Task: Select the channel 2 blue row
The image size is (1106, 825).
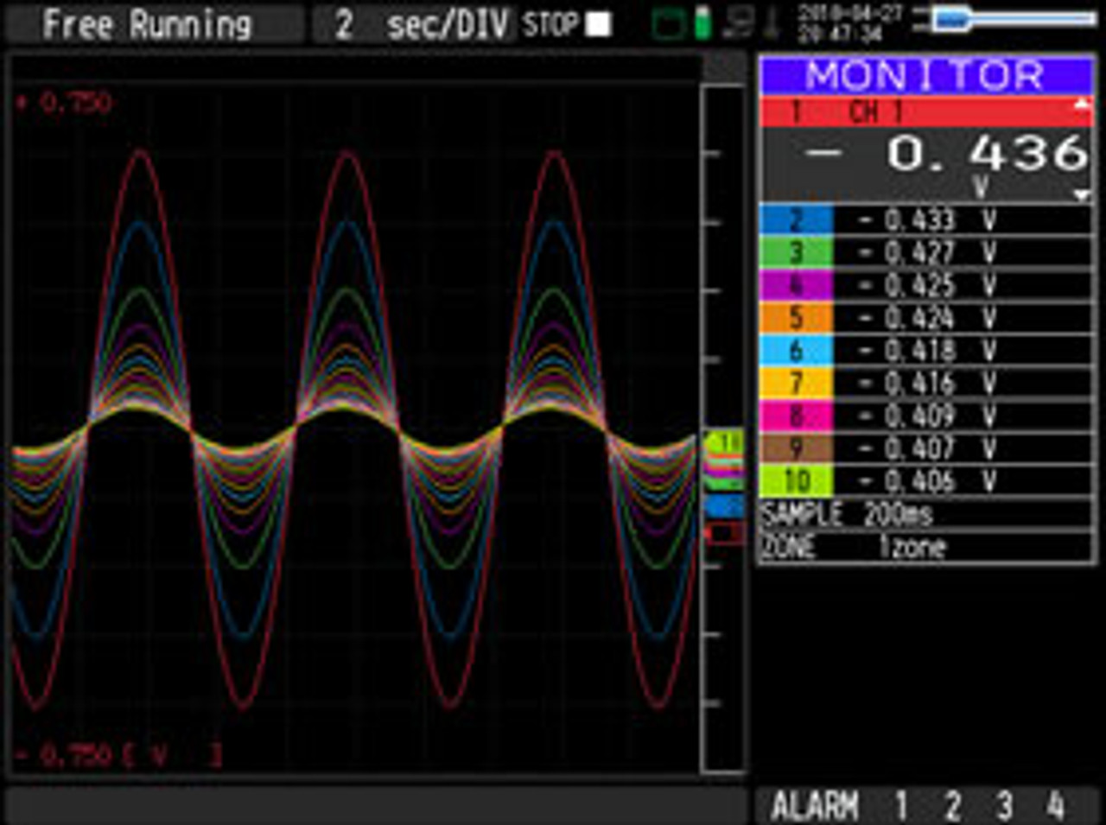Action: click(x=925, y=220)
